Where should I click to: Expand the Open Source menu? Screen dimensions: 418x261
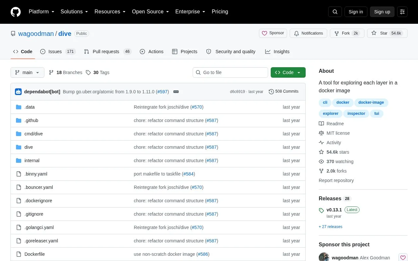151,12
